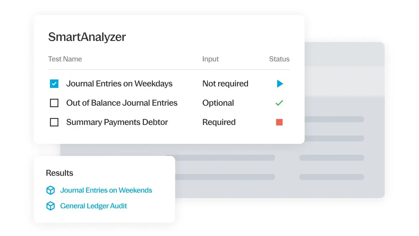Click the Not required input value

225,84
